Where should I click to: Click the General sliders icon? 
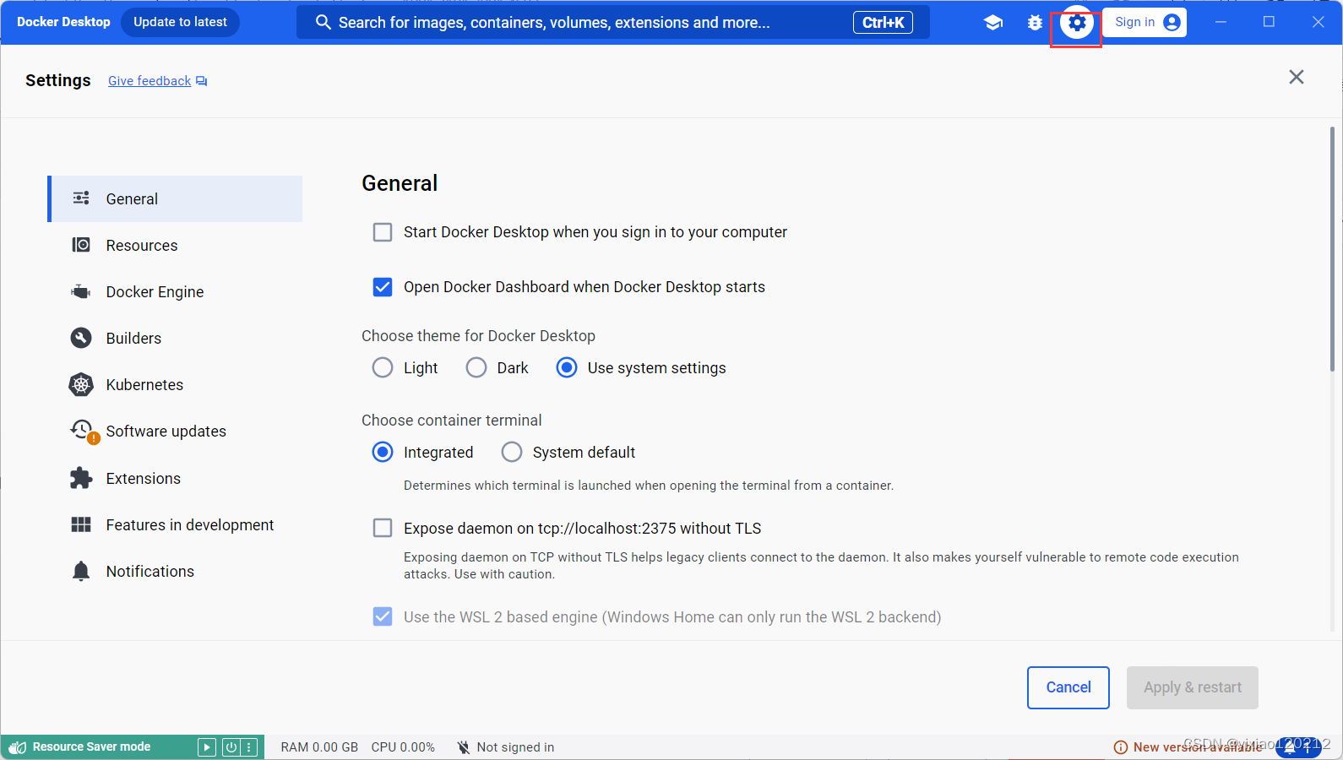[x=81, y=198]
